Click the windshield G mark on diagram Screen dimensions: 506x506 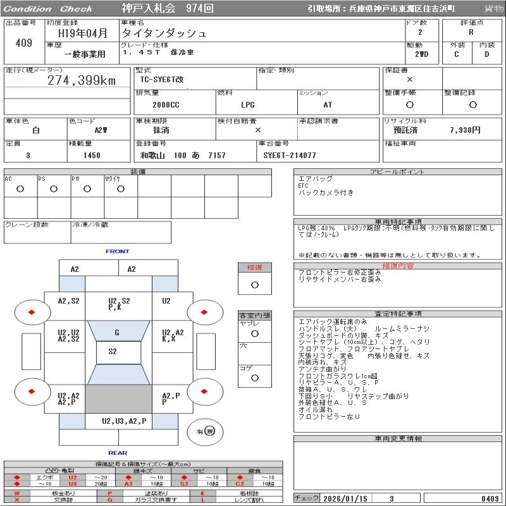117,332
